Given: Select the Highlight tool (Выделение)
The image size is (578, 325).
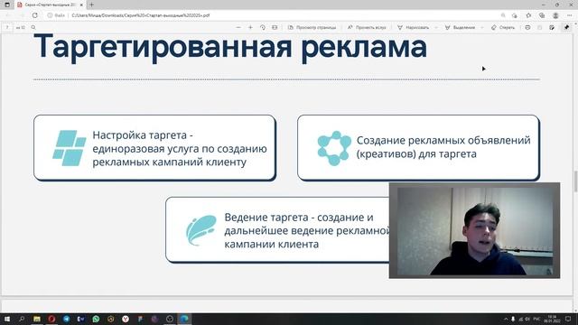Looking at the screenshot, I should [460, 28].
